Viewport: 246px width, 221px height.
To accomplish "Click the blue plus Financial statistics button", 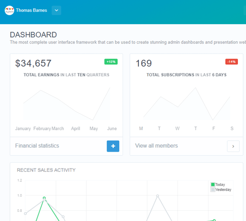I will [113, 146].
